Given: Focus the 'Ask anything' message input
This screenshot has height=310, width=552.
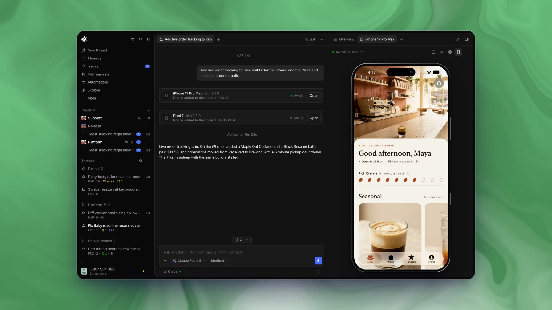Looking at the screenshot, I should click(x=241, y=252).
